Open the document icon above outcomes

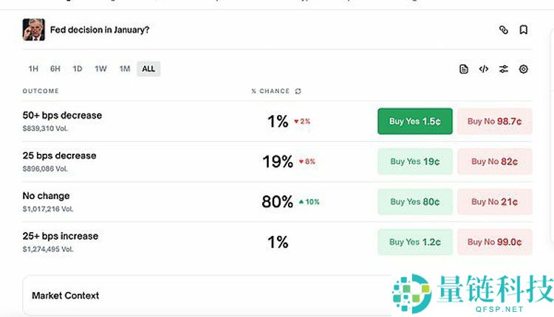pos(464,69)
